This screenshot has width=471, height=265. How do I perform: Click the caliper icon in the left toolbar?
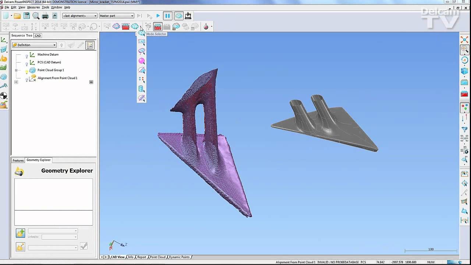tap(4, 86)
